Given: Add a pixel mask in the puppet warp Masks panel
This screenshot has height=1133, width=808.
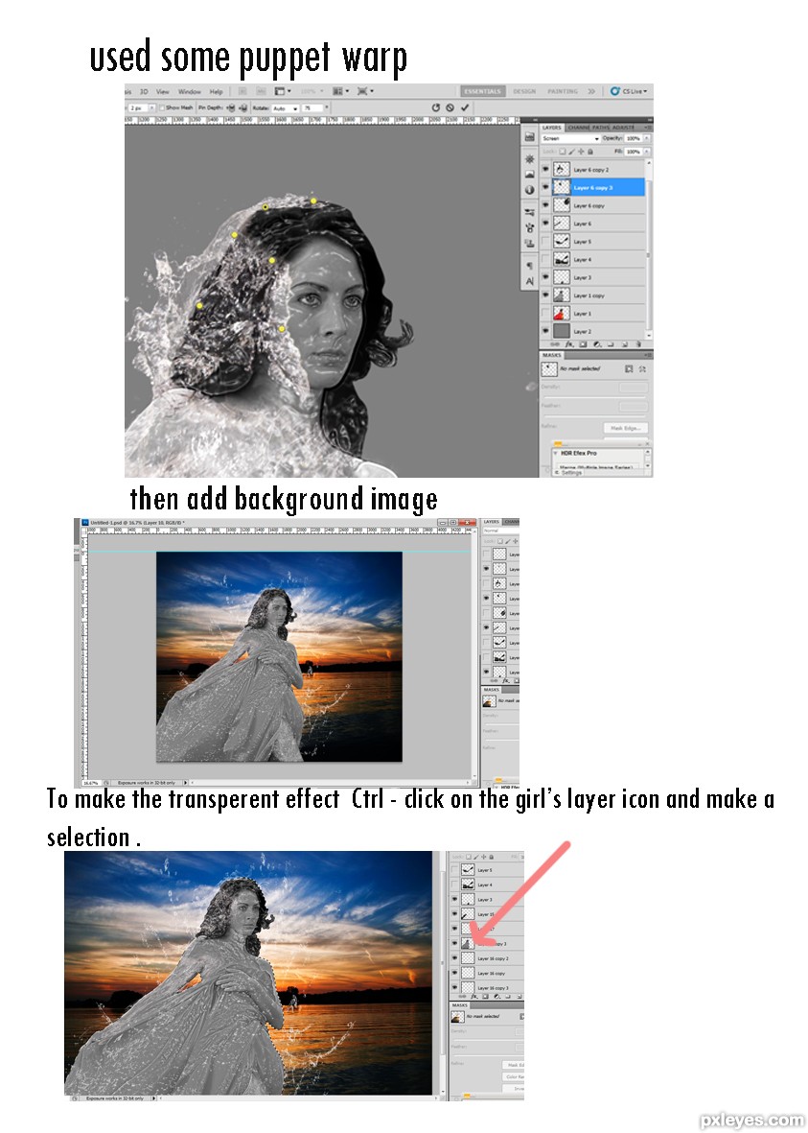Looking at the screenshot, I should click(x=629, y=368).
